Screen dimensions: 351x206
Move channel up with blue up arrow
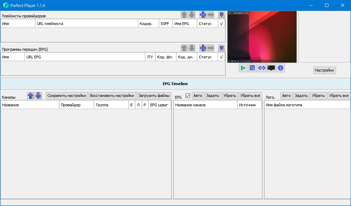(31, 96)
